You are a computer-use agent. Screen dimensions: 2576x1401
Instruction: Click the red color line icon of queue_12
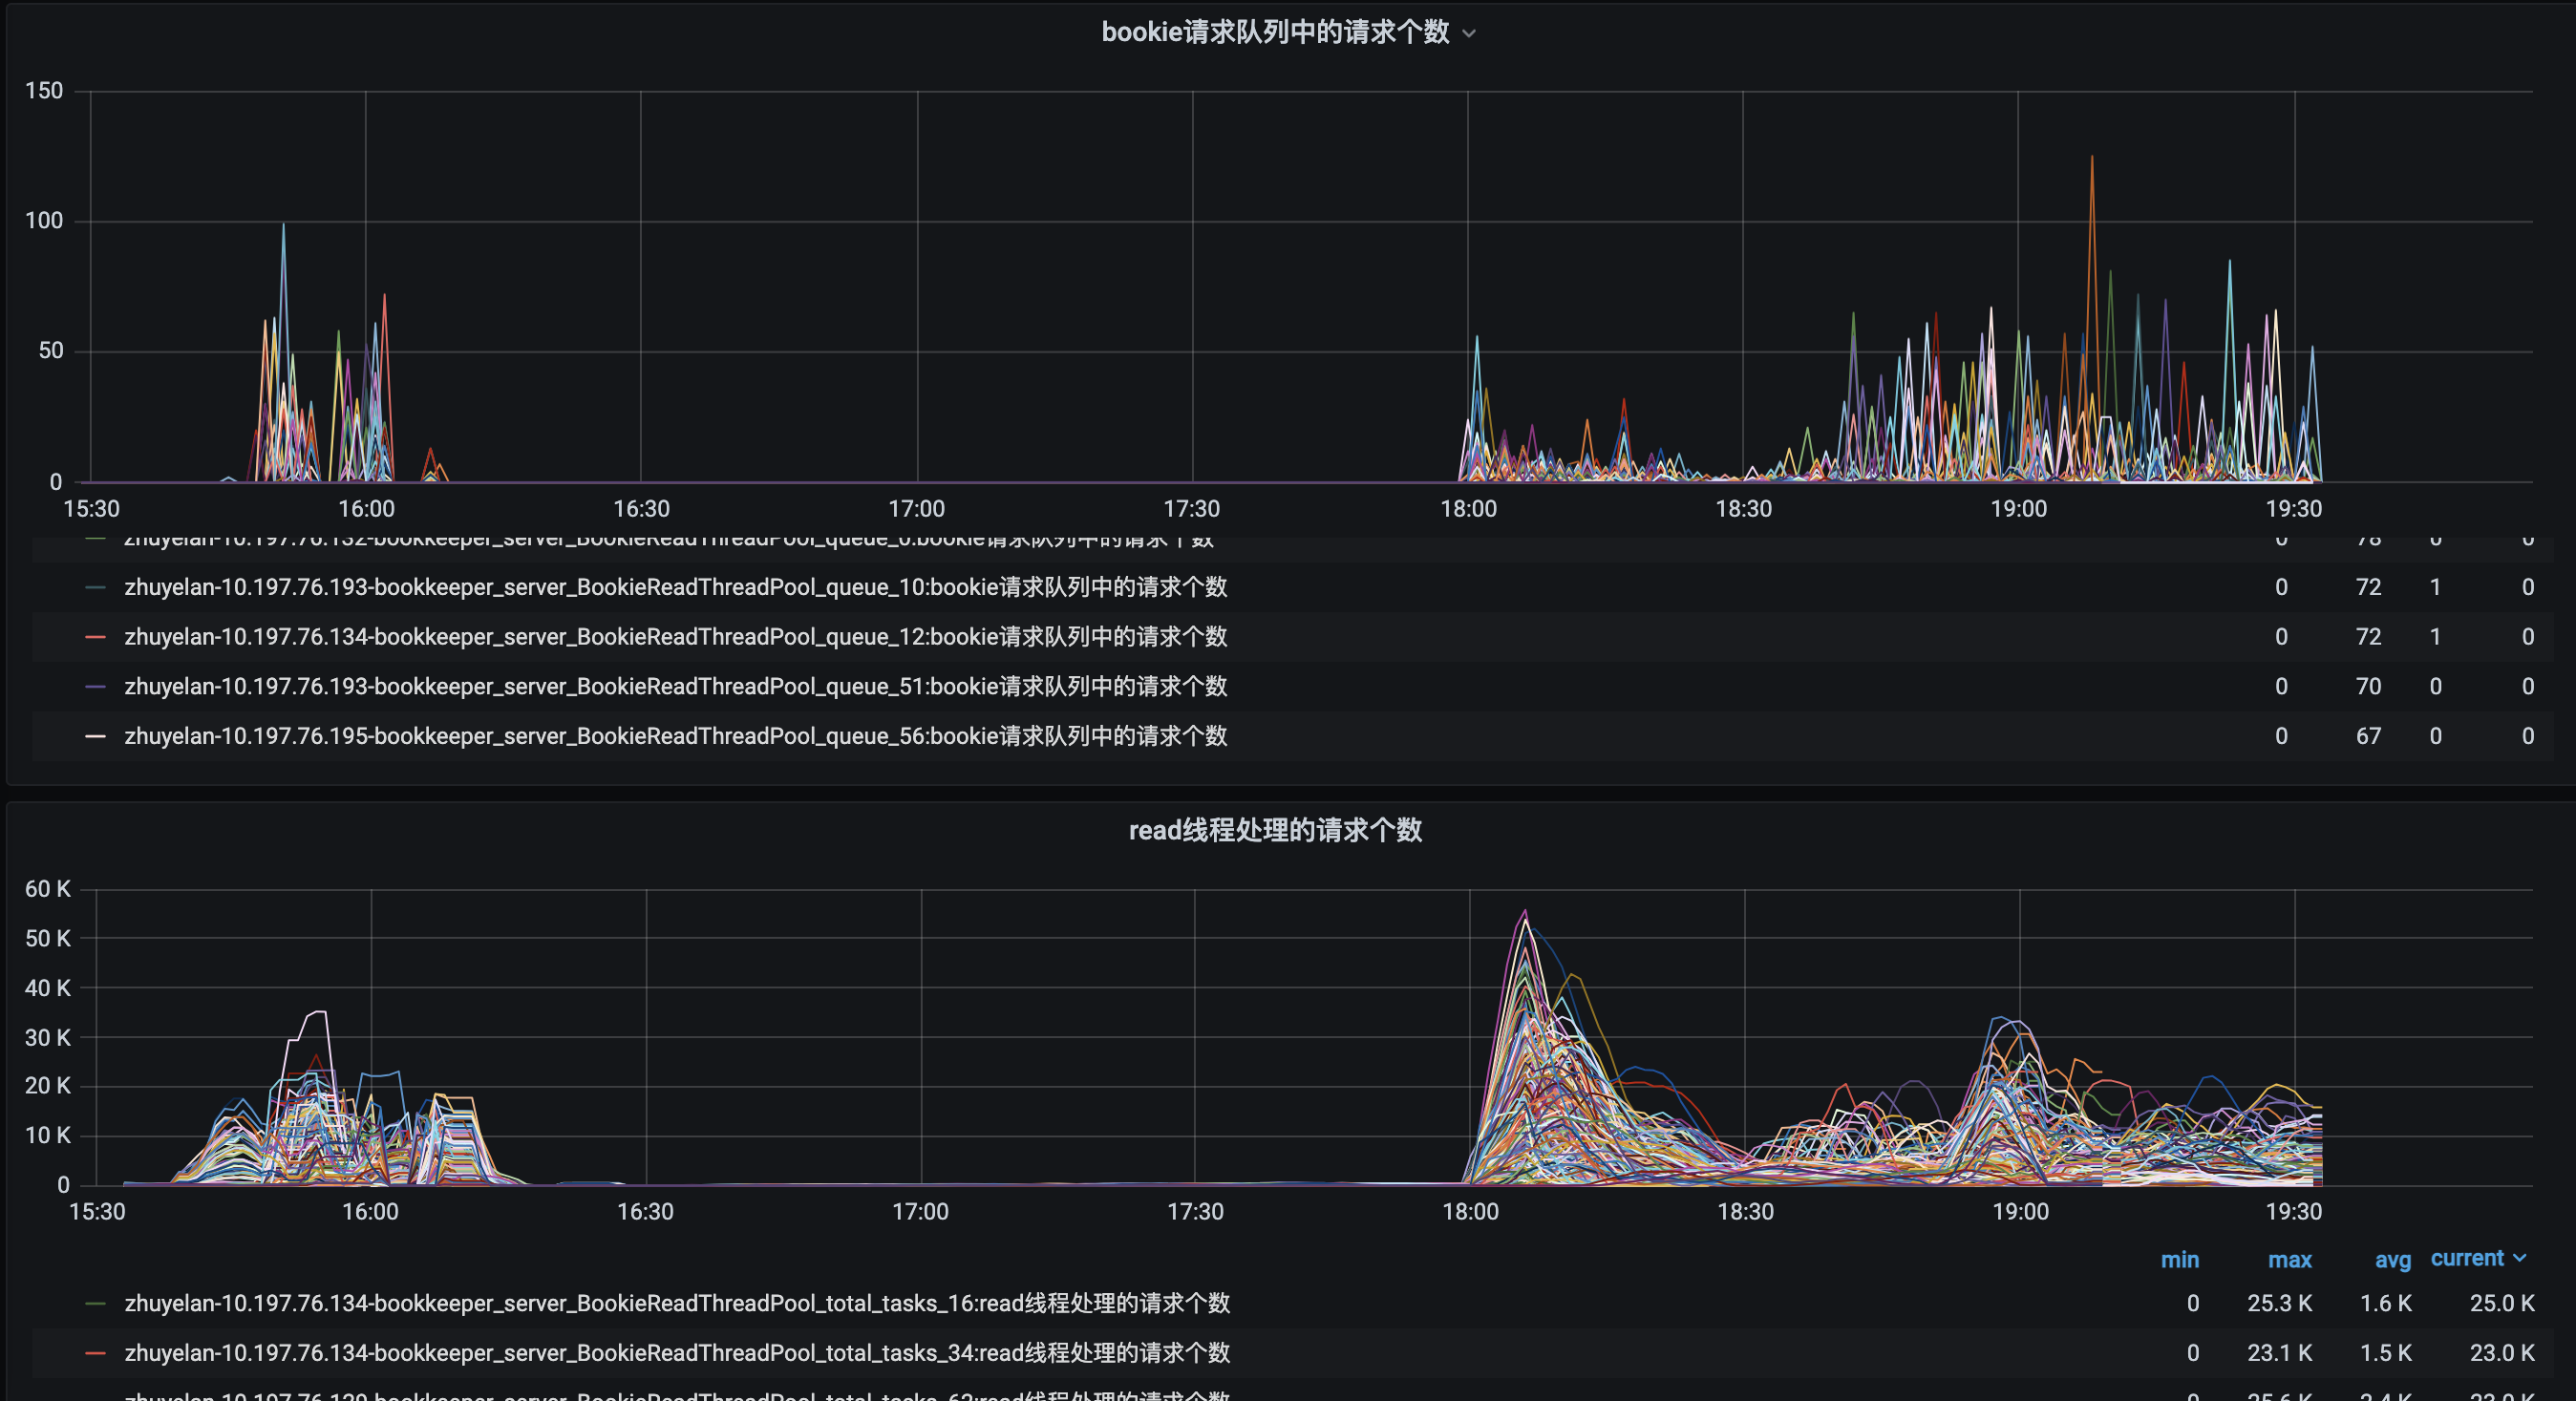pos(96,637)
